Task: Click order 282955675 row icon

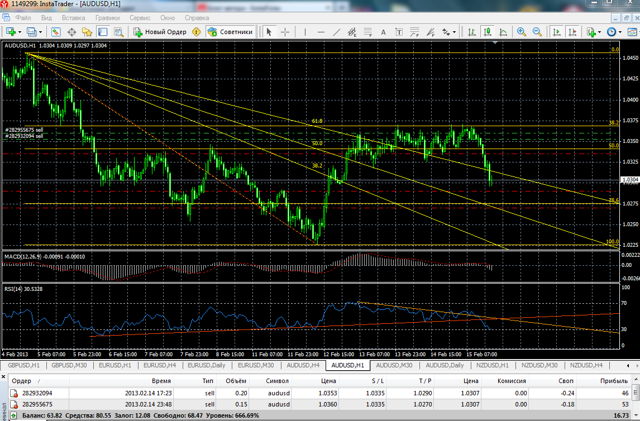Action: (14, 404)
